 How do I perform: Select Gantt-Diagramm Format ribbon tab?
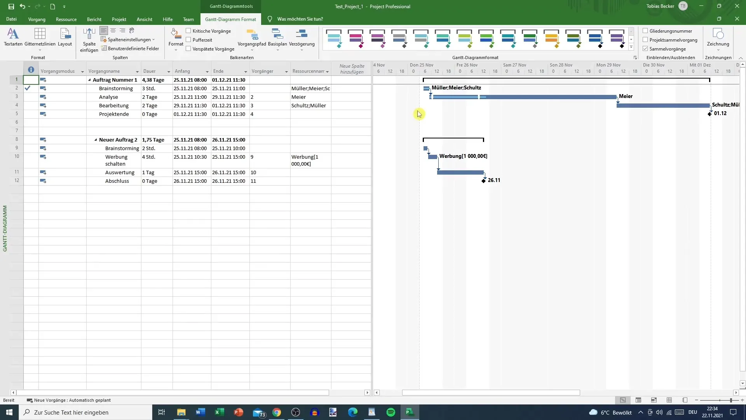(x=230, y=19)
